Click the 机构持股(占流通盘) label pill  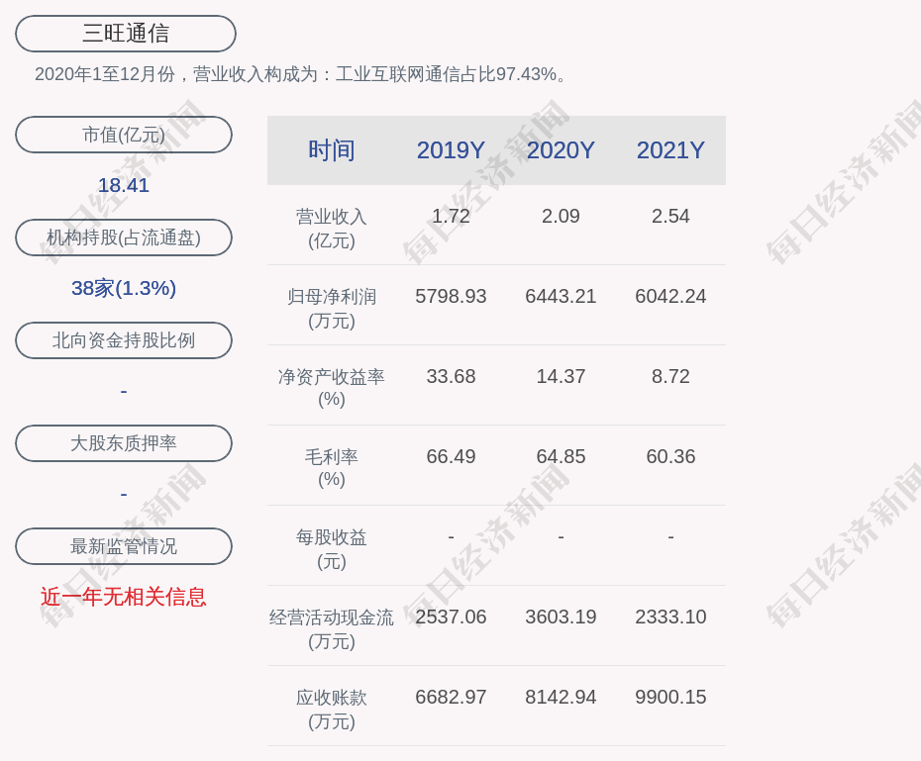124,238
